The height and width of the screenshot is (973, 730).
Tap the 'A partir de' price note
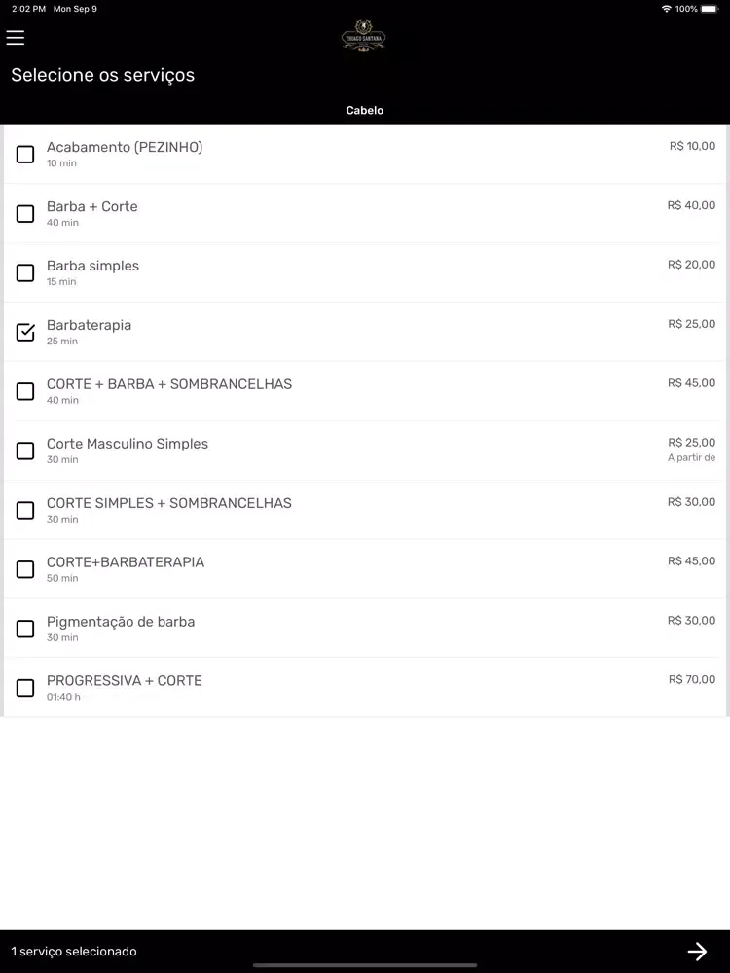click(x=691, y=458)
